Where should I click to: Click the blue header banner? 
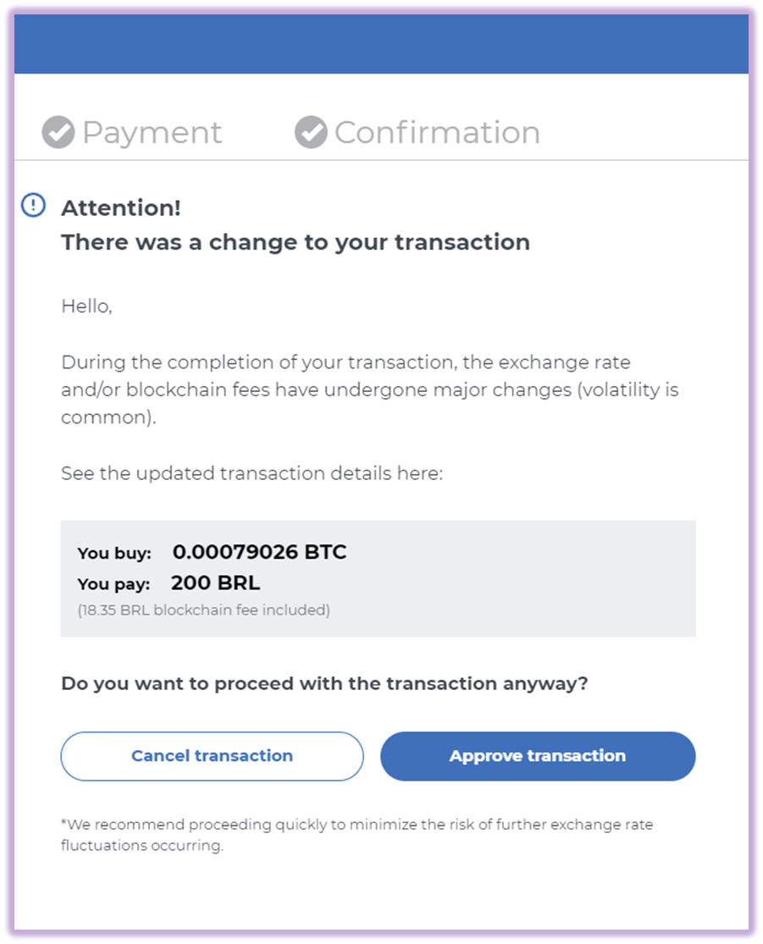click(x=381, y=44)
